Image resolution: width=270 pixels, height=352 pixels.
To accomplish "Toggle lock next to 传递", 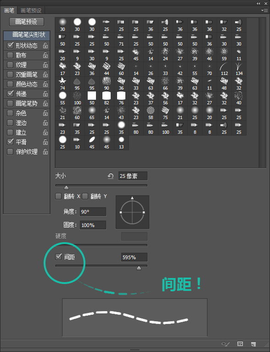I will click(x=45, y=94).
